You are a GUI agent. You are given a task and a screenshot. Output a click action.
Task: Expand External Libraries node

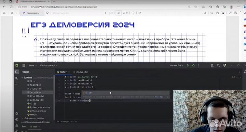click(22, 118)
